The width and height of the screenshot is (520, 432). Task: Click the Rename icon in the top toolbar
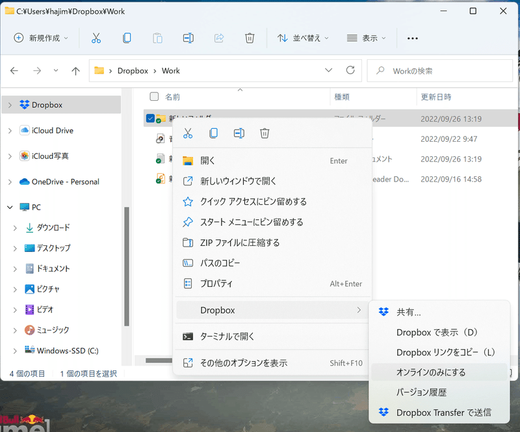[x=188, y=38]
